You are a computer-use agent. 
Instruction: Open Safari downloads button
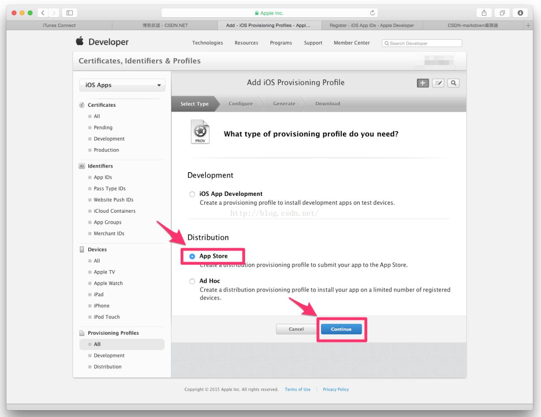520,13
